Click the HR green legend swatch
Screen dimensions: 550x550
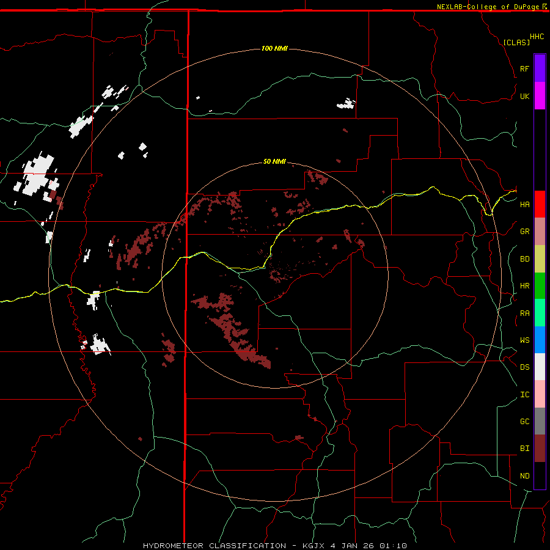click(540, 286)
